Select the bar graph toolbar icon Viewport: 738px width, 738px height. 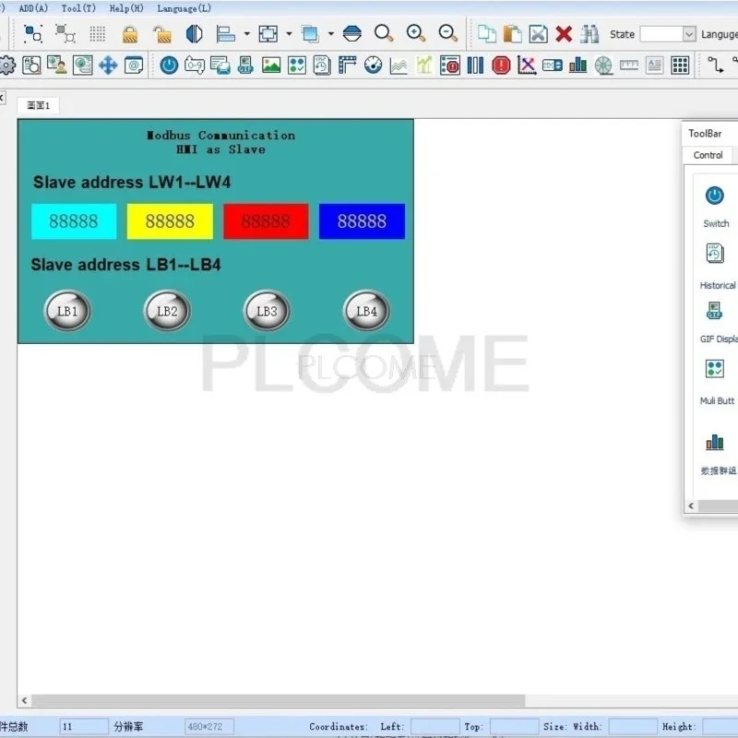point(577,65)
